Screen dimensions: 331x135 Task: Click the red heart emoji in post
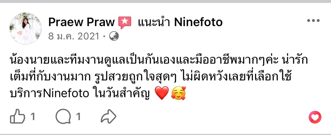(x=162, y=94)
